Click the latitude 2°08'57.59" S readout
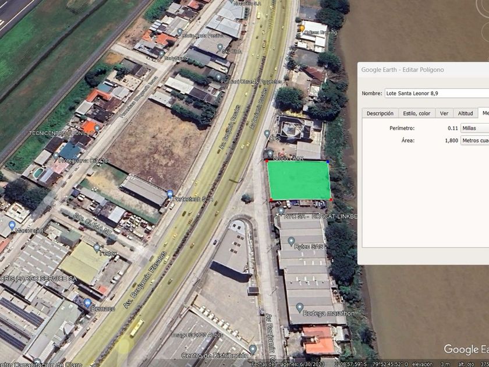The height and width of the screenshot is (367, 489). pyautogui.click(x=352, y=364)
